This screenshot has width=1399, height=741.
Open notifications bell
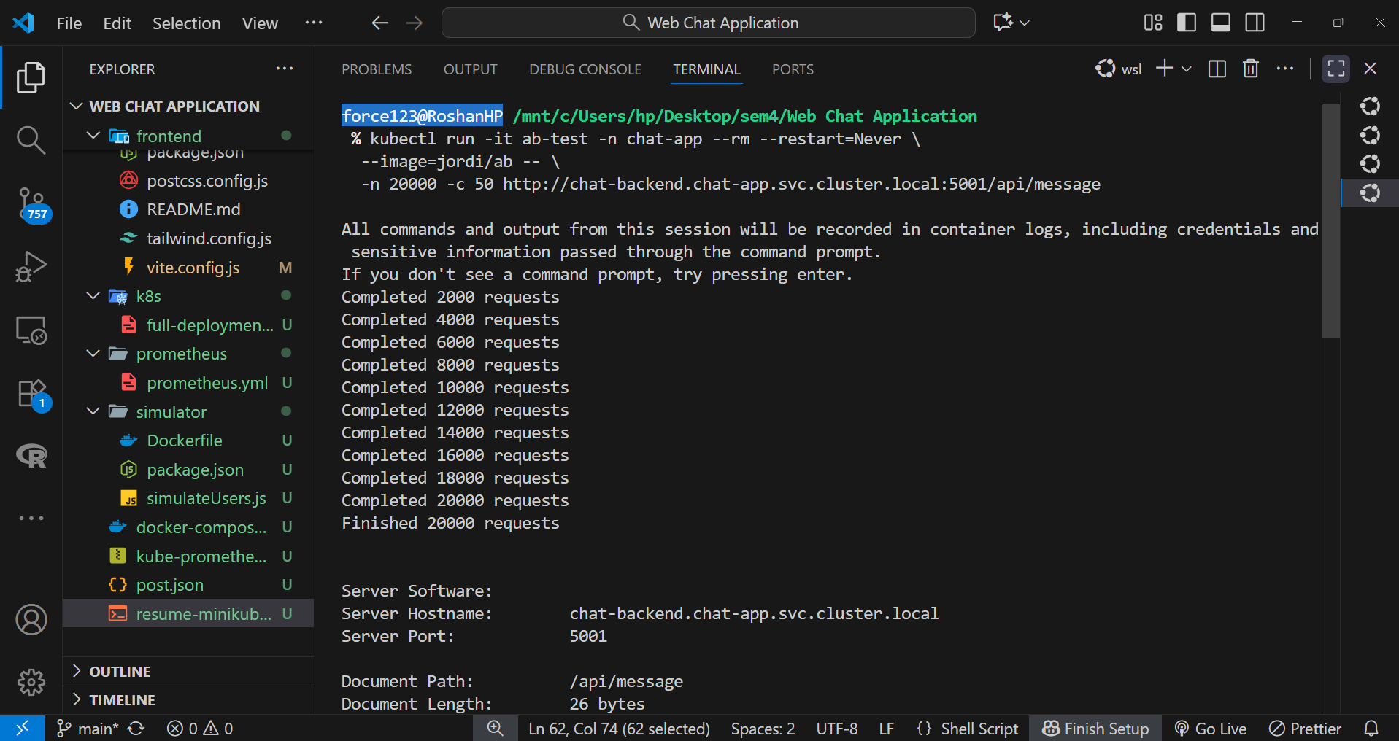[x=1371, y=728]
